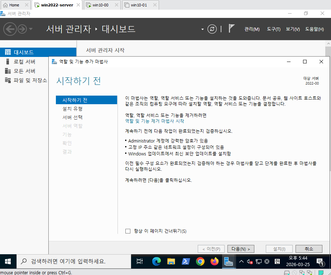Open dropdown arrow beside the refresh icon
Image resolution: width=331 pixels, height=275 pixels.
coord(202,29)
